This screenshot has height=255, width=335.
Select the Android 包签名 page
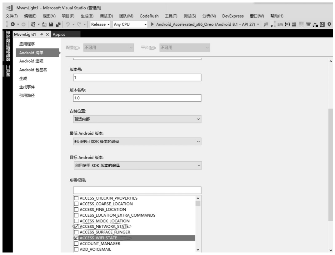(33, 70)
